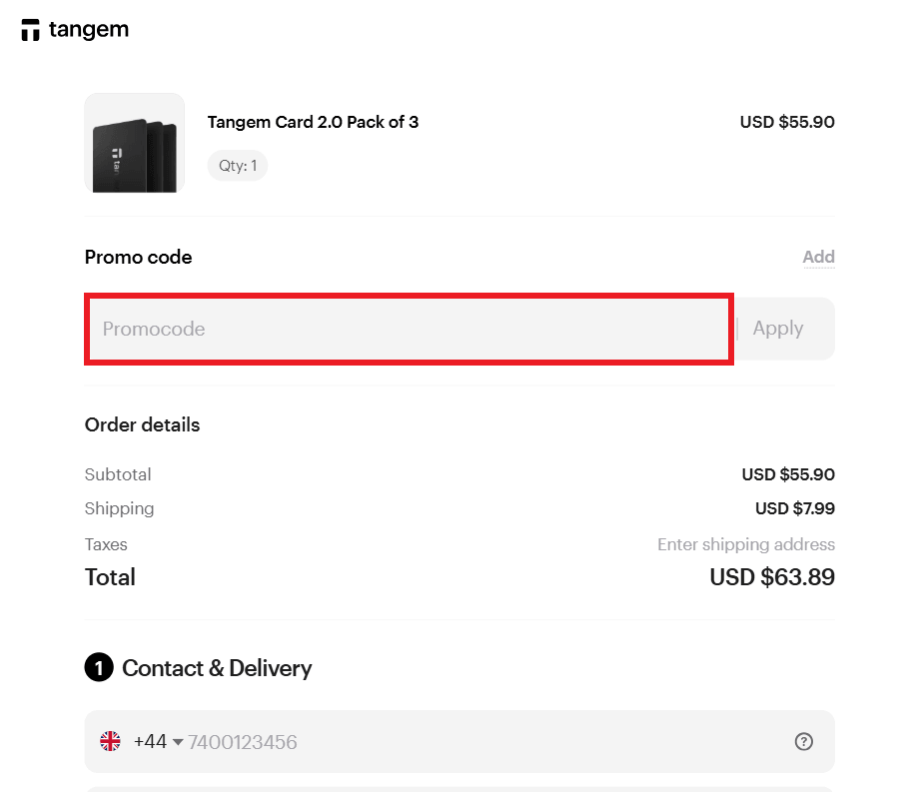Expand the +44 country selector
Image resolution: width=921 pixels, height=792 pixels.
coord(155,741)
